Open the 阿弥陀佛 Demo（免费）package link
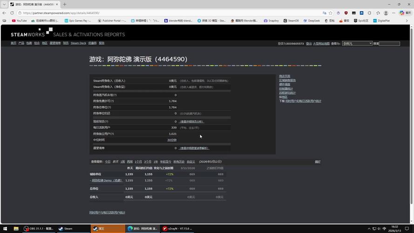 (107, 181)
